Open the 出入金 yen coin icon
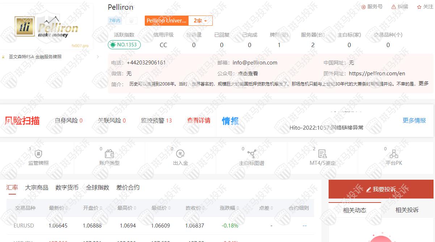435x242 pixels. pos(180,154)
